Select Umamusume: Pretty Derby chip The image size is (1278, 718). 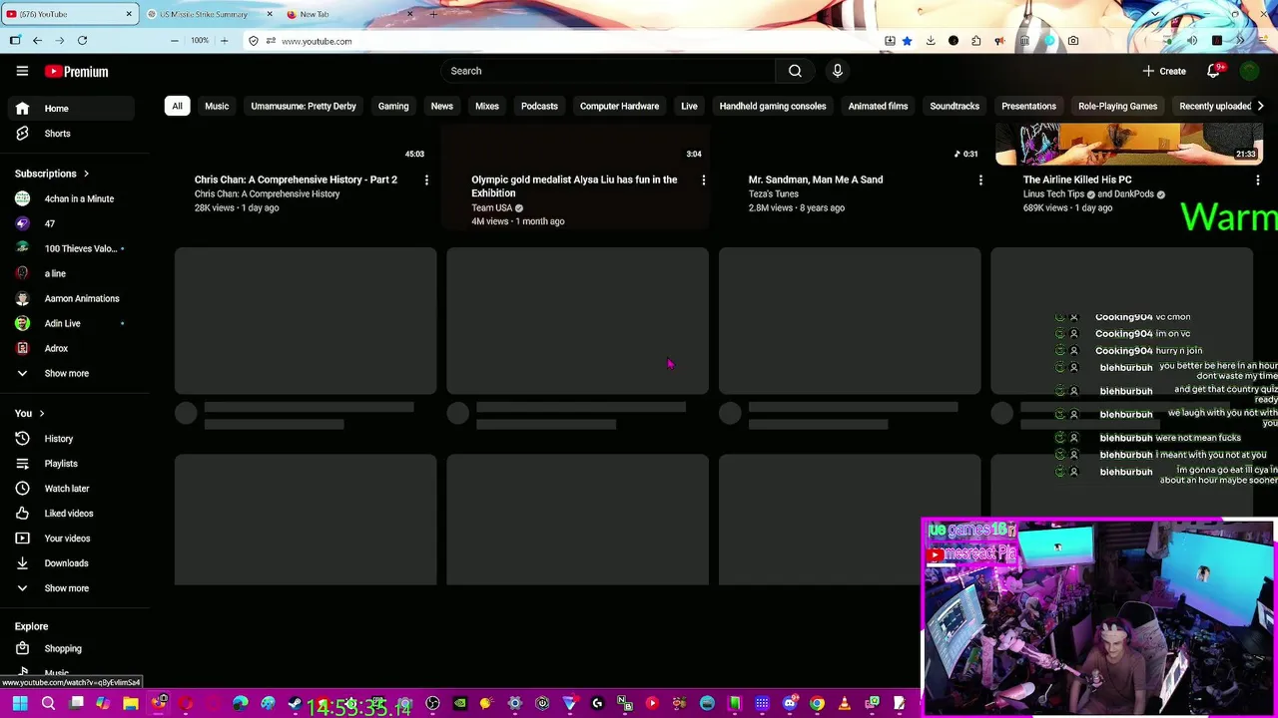click(x=304, y=106)
